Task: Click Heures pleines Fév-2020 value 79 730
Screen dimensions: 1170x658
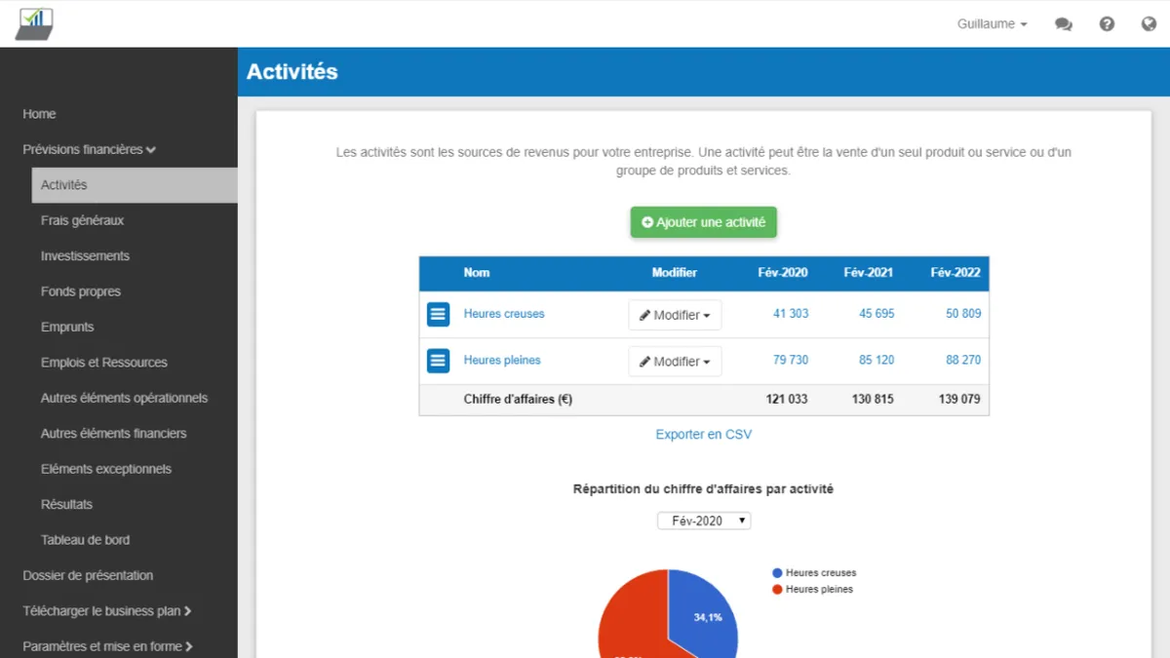Action: [791, 360]
